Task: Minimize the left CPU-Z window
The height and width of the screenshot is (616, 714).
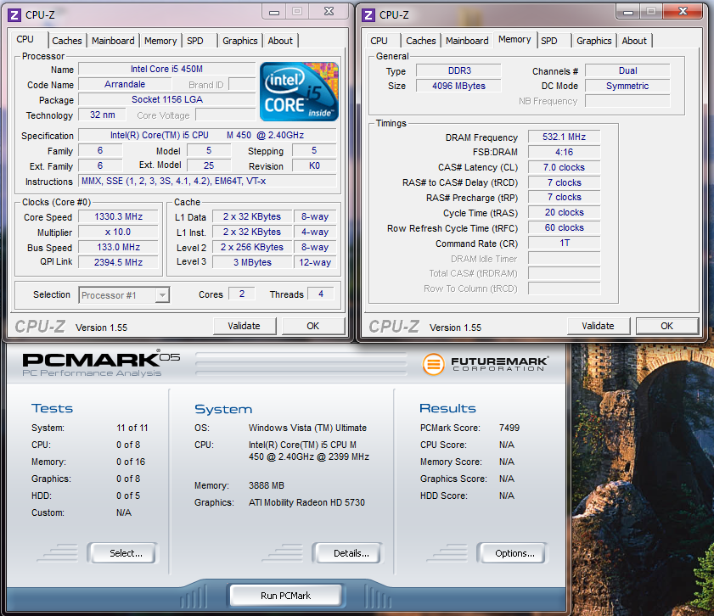Action: [x=274, y=12]
